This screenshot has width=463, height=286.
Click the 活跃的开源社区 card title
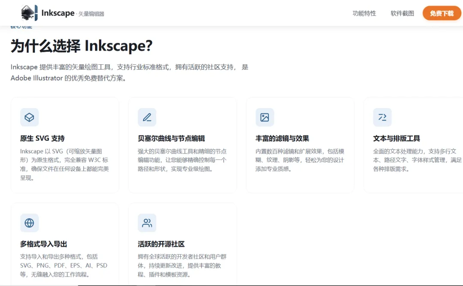[161, 244]
